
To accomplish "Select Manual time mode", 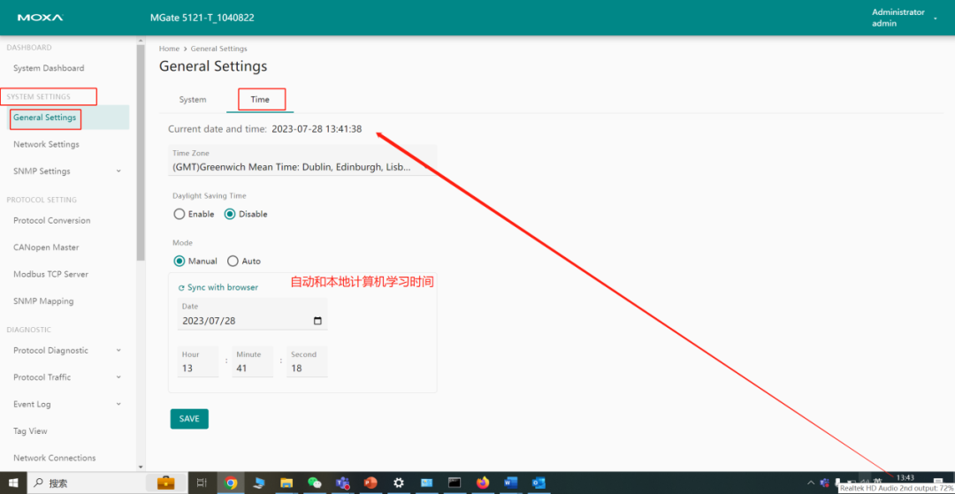I will point(179,261).
